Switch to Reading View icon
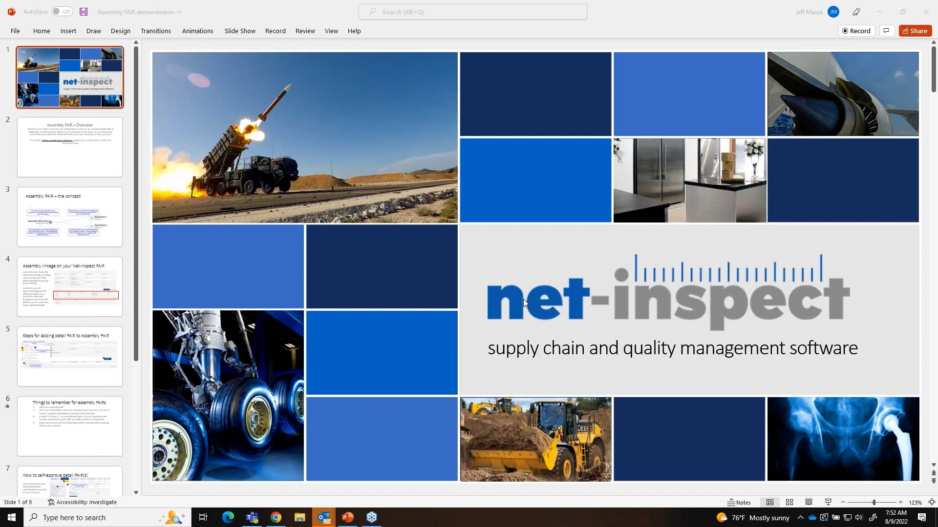 (x=809, y=502)
